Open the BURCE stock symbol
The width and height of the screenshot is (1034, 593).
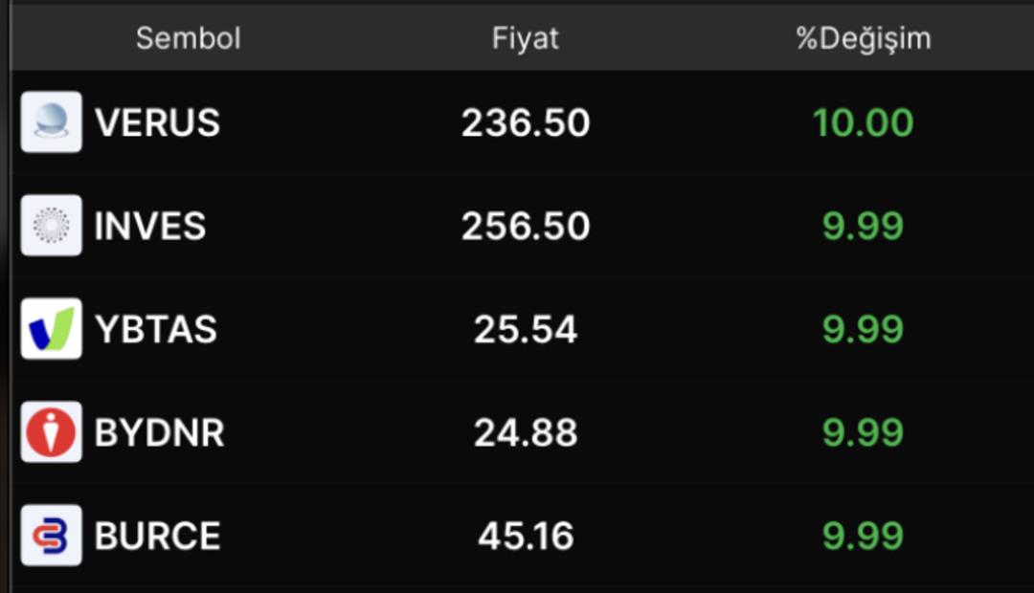click(156, 537)
